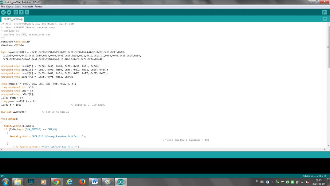Screen dimensions: 330x186
Task: Open the oscilloscope app in taskbar
Action: tap(31, 182)
